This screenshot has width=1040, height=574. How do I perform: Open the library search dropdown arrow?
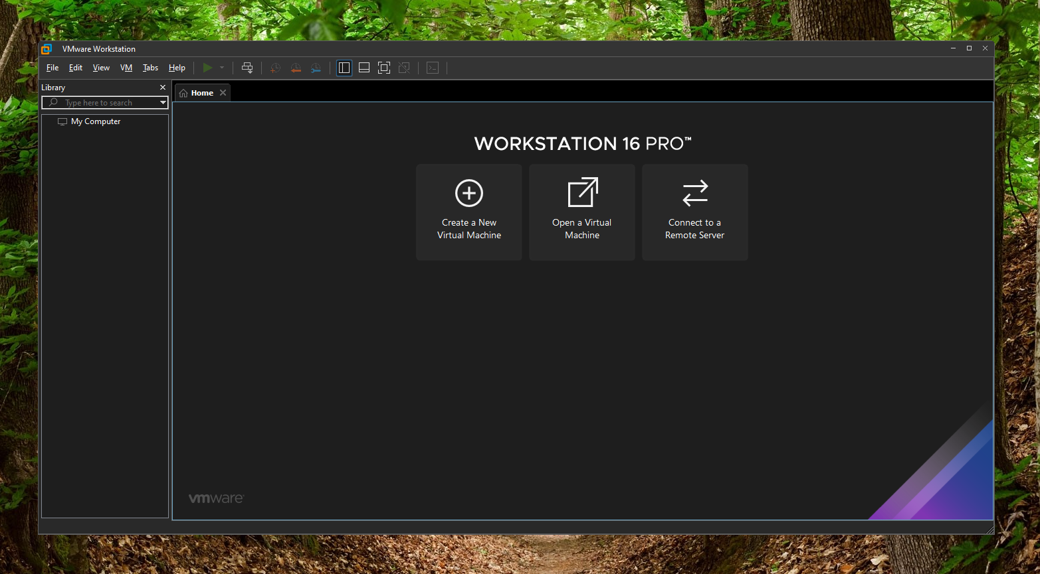tap(162, 102)
